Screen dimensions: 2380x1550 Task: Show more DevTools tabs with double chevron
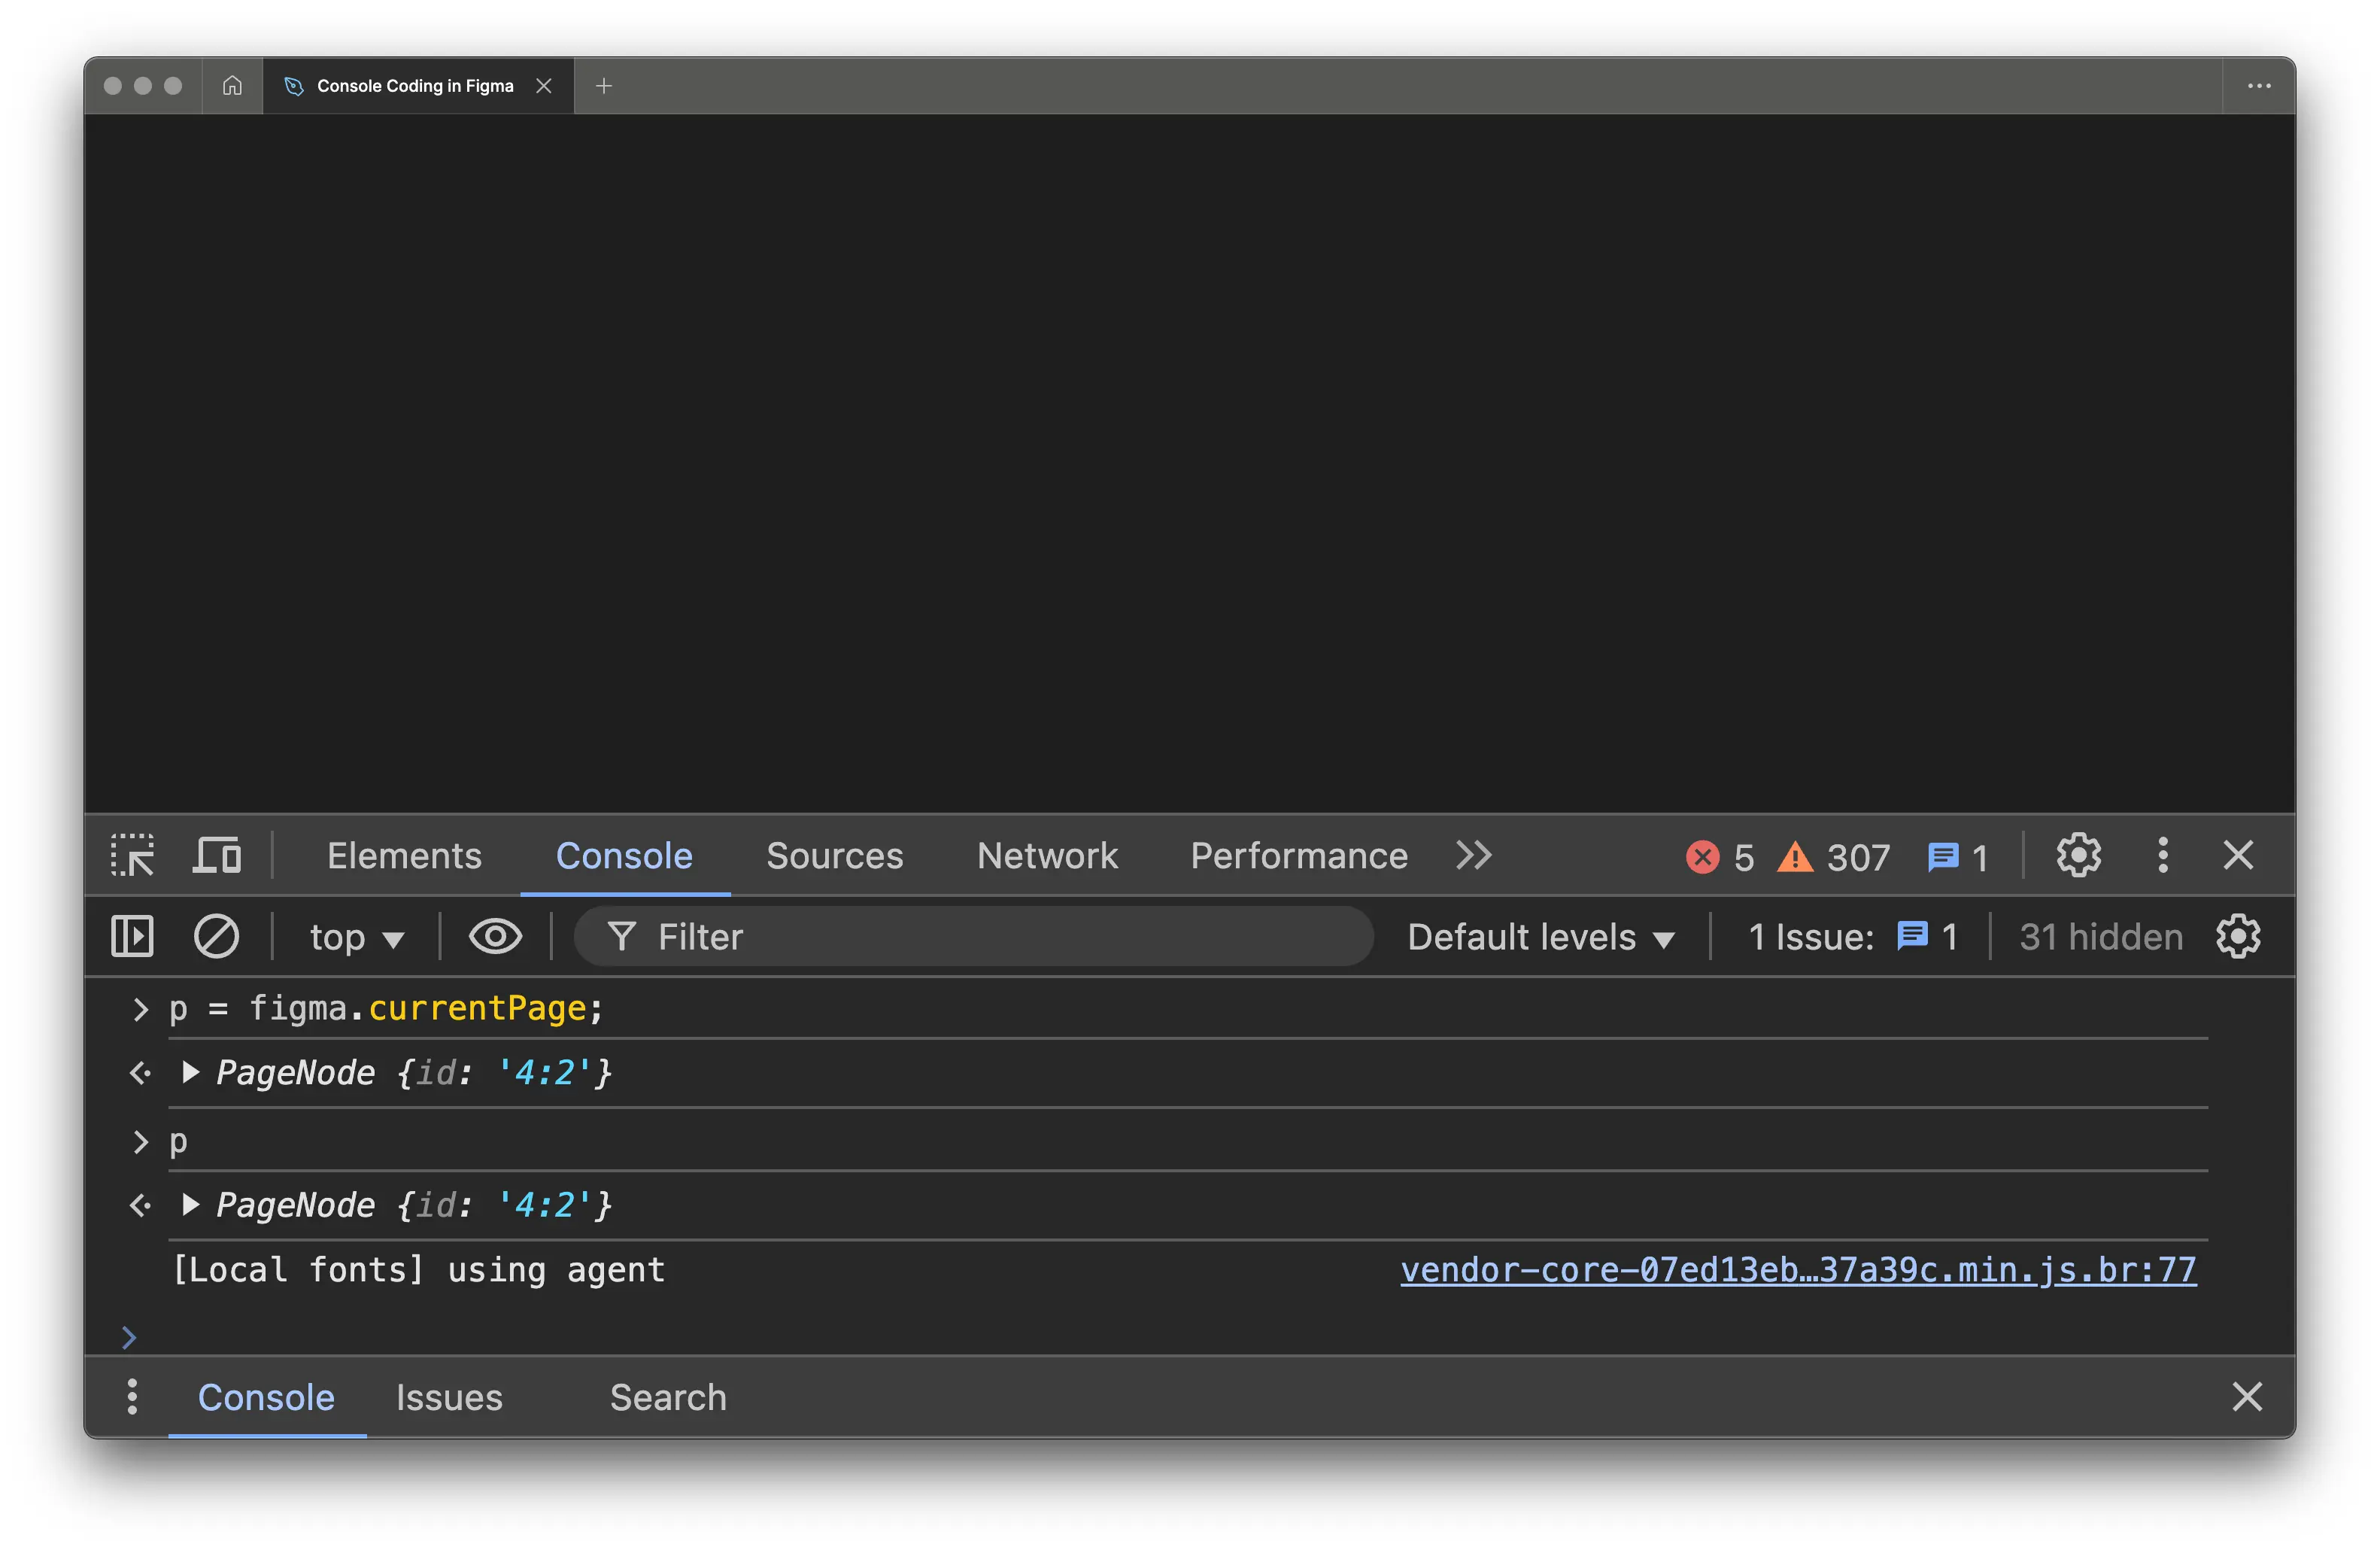click(1474, 856)
